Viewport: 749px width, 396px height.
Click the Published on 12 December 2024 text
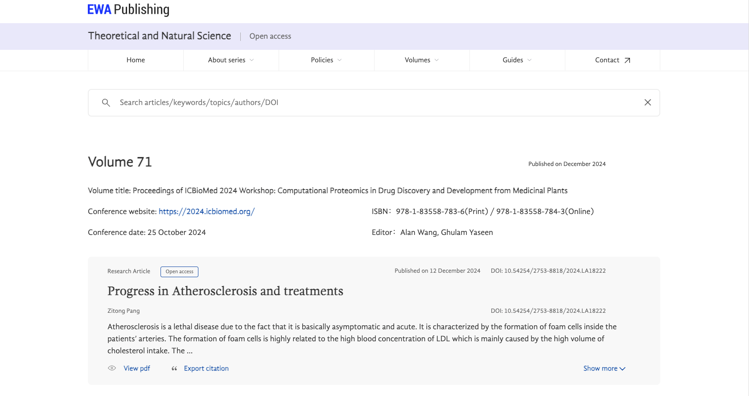(437, 271)
